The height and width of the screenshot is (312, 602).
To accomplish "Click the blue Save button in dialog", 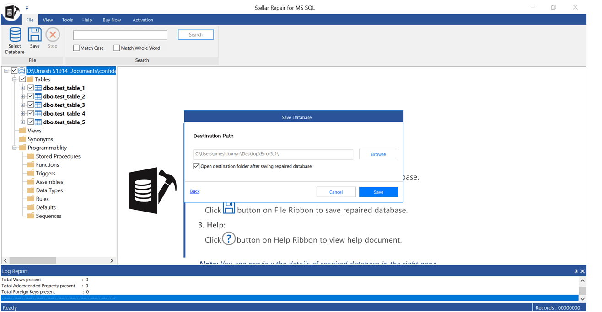I will (378, 192).
